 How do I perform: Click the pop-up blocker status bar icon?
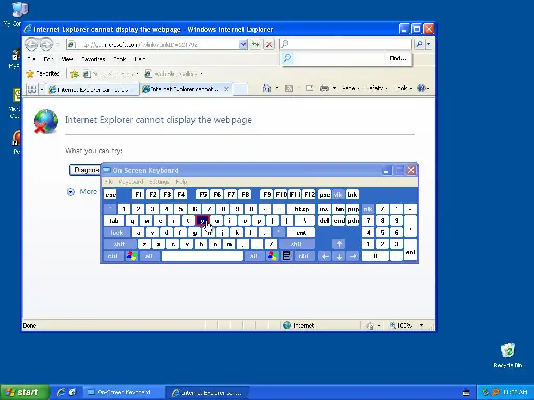pos(370,326)
